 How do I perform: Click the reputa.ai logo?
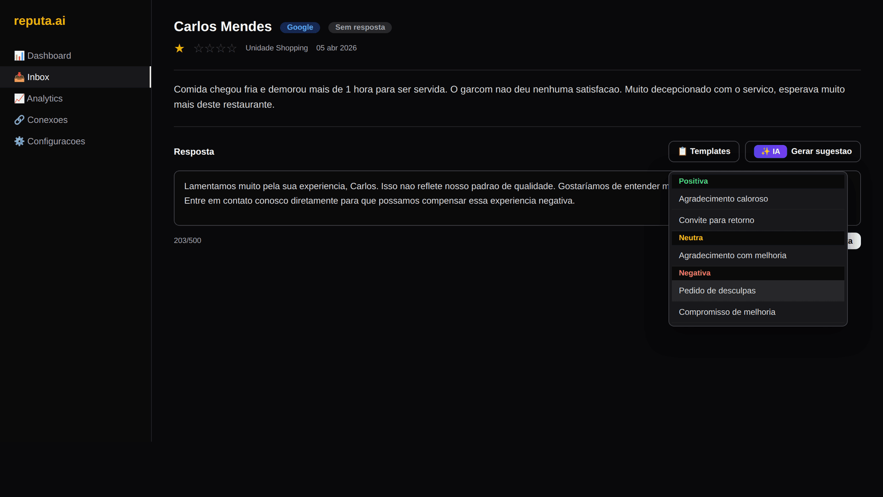pos(40,21)
